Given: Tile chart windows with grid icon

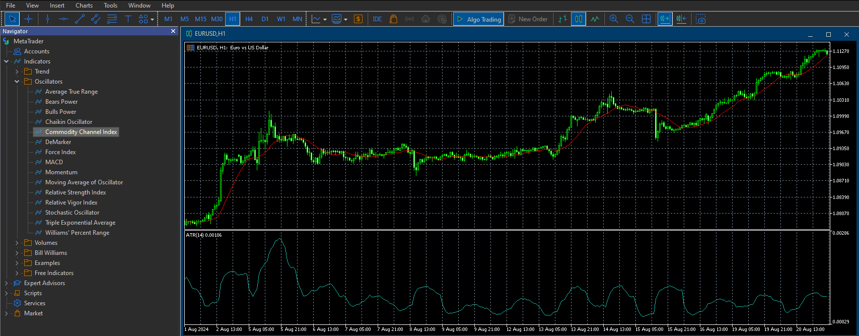Looking at the screenshot, I should [x=646, y=19].
